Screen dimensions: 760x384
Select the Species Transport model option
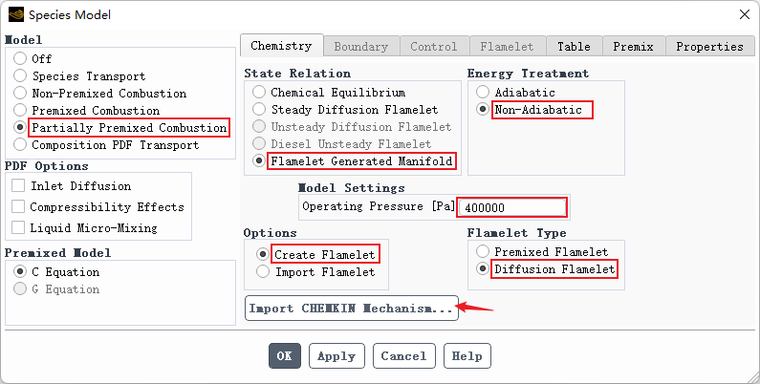click(x=20, y=76)
